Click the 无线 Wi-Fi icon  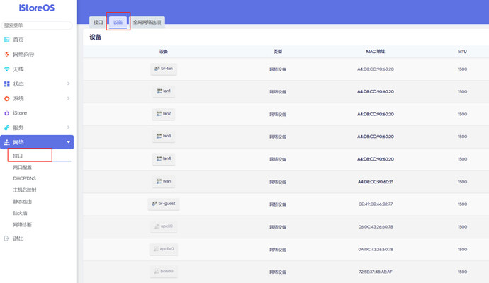(7, 69)
